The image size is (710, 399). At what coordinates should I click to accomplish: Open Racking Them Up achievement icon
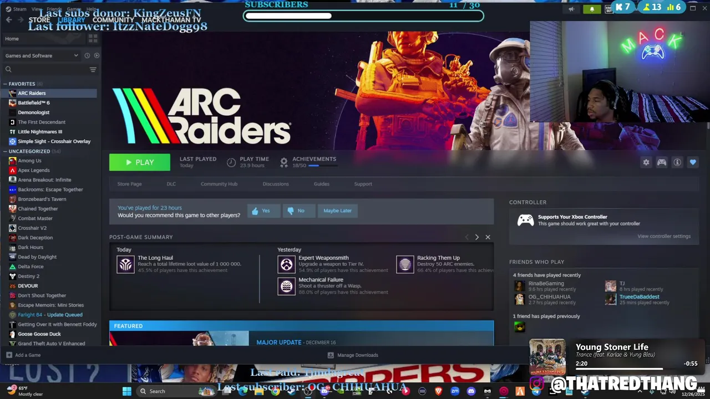(x=405, y=264)
